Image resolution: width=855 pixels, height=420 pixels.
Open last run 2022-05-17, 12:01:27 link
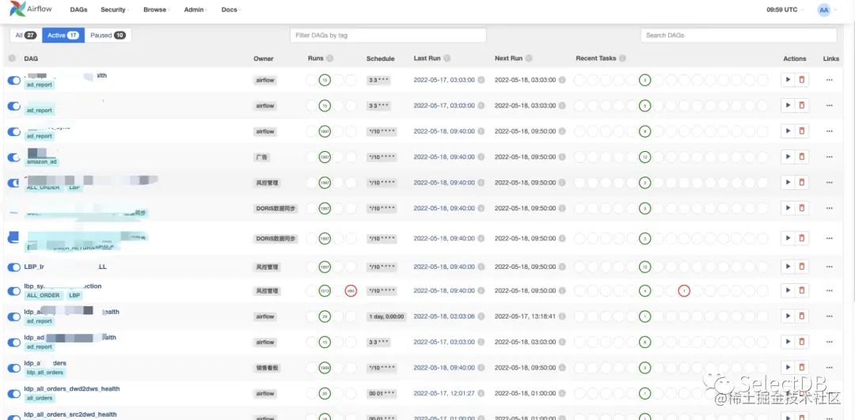tap(444, 393)
